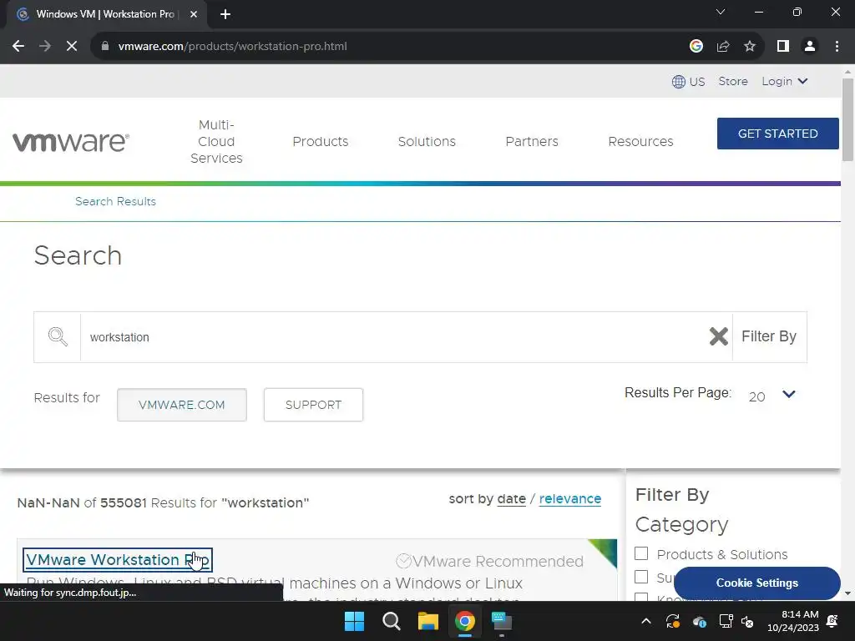855x641 pixels.
Task: Click the Search Results breadcrumb
Action: (x=115, y=201)
